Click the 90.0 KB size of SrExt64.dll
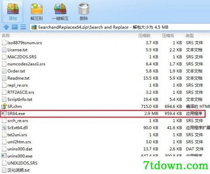This screenshot has height=174, width=210. tap(151, 128)
